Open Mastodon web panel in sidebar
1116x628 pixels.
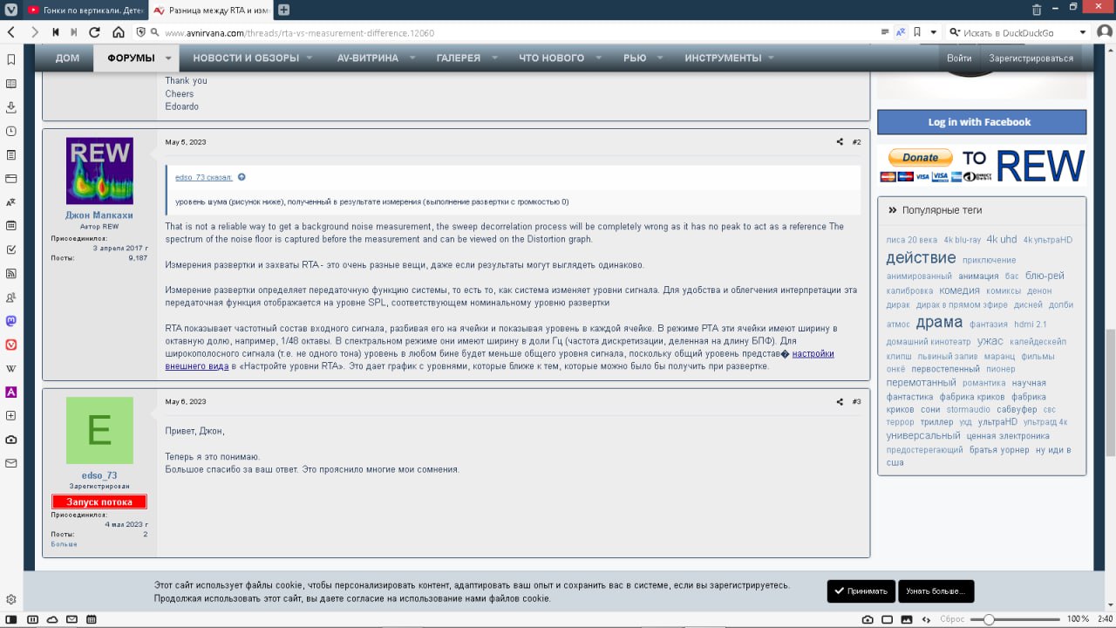[10, 321]
